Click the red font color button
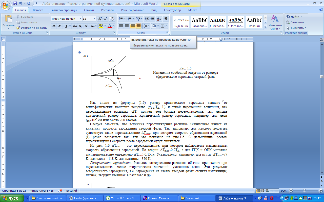Image resolution: width=324 pixels, height=202 pixels. click(x=110, y=26)
